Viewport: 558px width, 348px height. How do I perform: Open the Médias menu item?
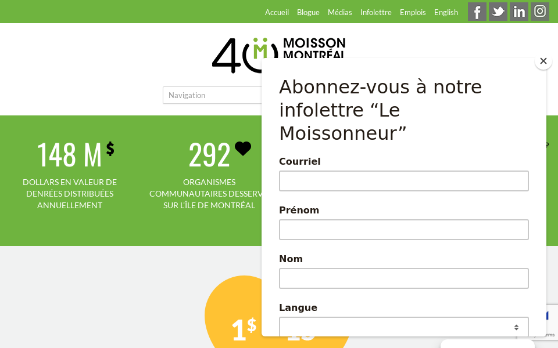tap(340, 12)
